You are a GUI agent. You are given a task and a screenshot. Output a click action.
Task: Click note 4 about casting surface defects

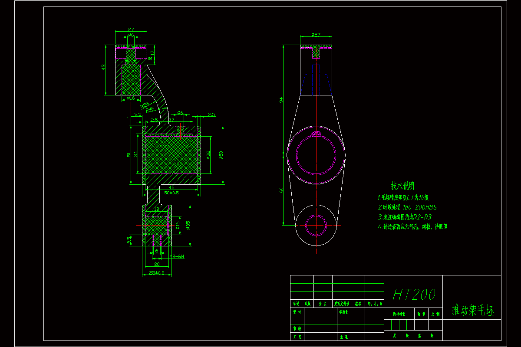click(412, 226)
